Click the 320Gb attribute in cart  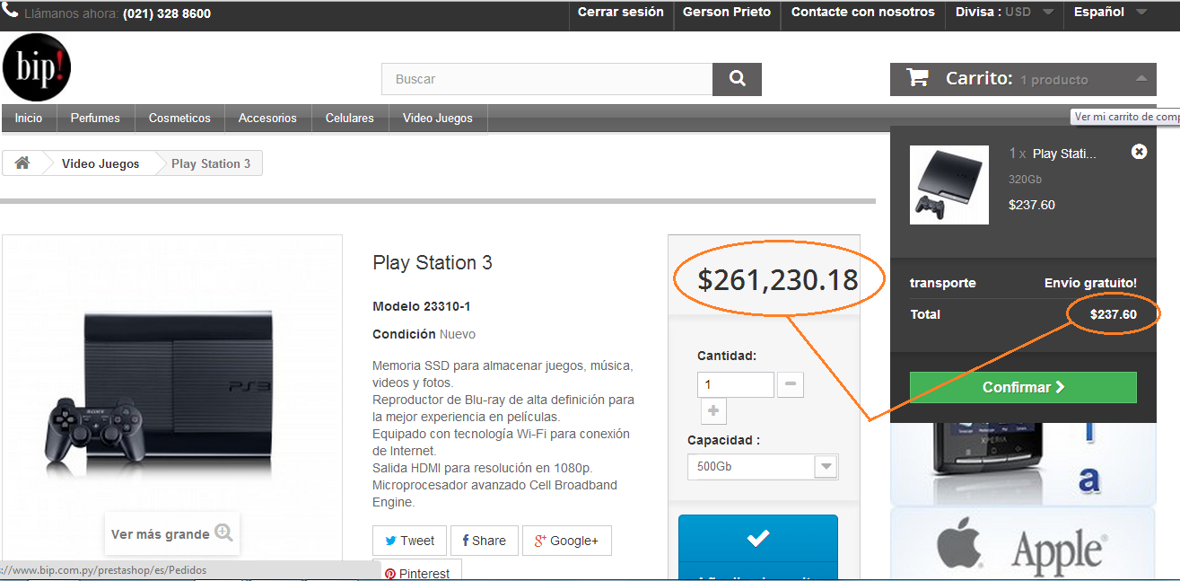click(1025, 180)
